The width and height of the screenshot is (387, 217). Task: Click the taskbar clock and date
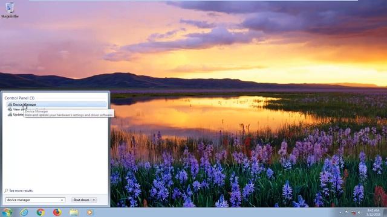pyautogui.click(x=373, y=212)
